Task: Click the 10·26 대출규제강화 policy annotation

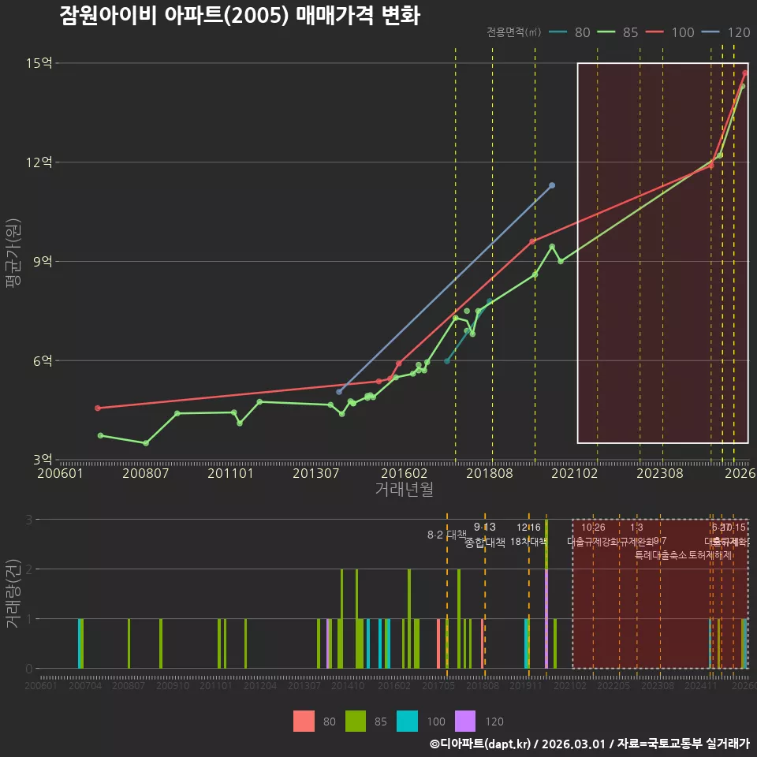Action: (593, 535)
